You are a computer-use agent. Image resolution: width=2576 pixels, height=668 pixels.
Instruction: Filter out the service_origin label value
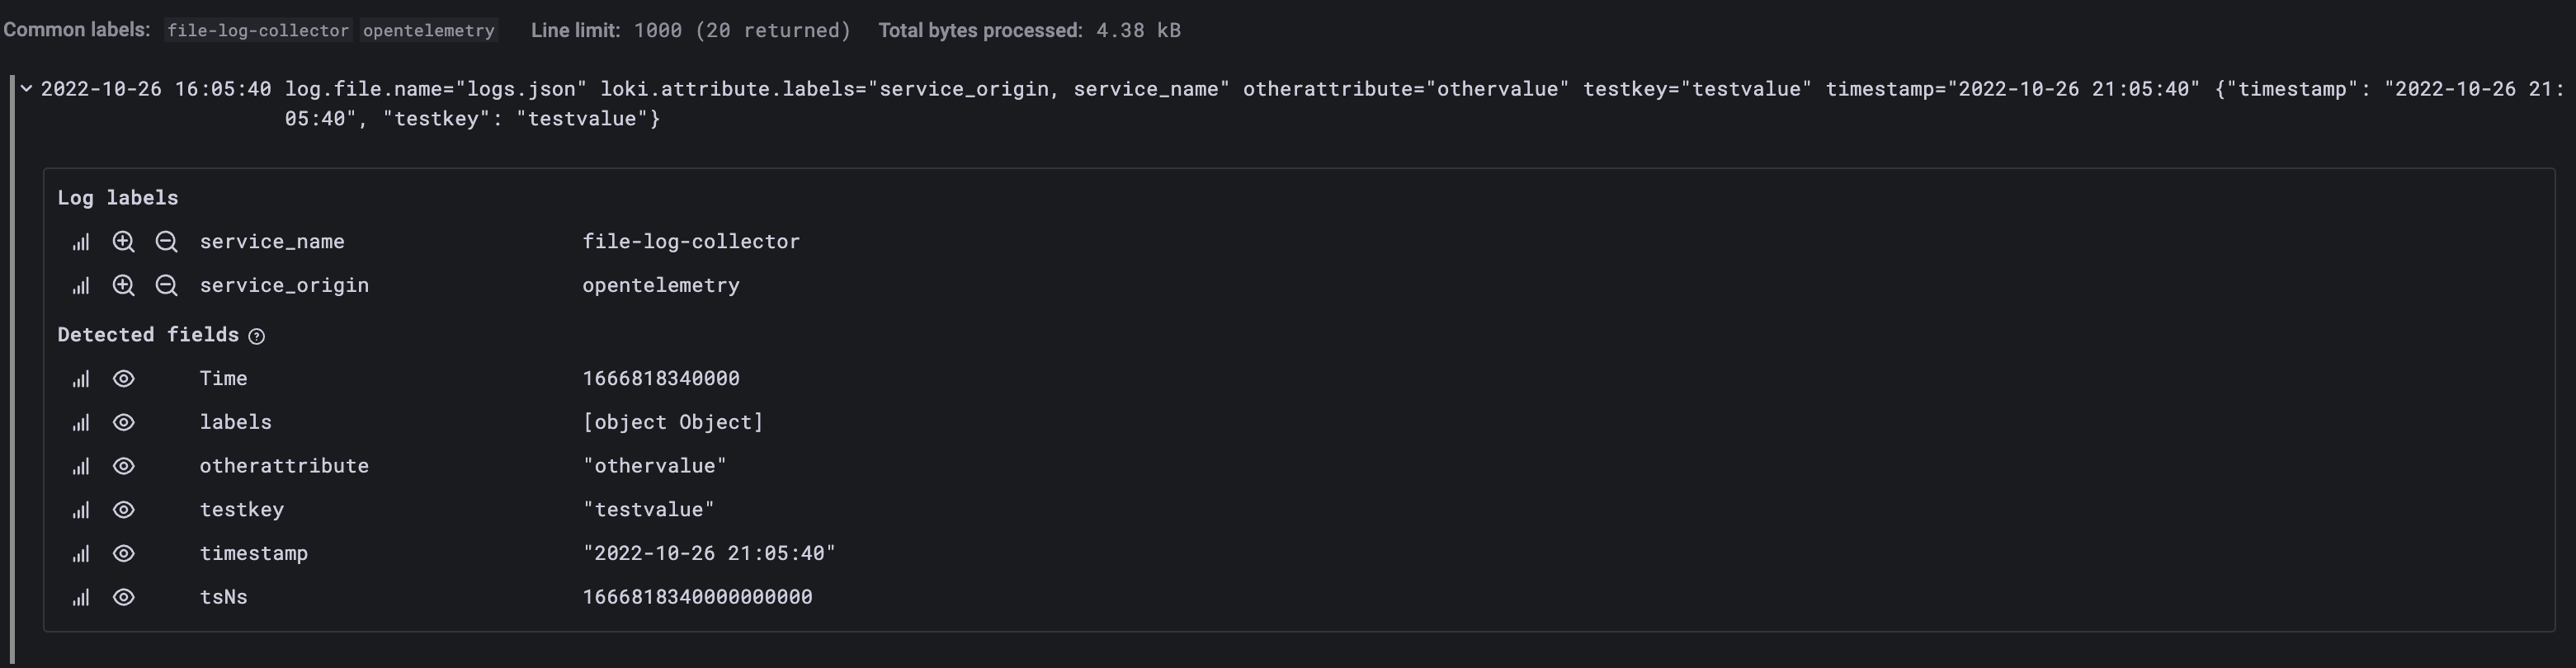[x=166, y=285]
